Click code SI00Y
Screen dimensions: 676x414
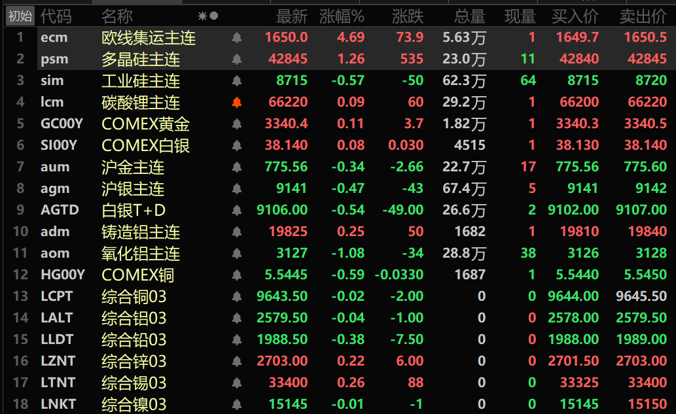click(59, 145)
